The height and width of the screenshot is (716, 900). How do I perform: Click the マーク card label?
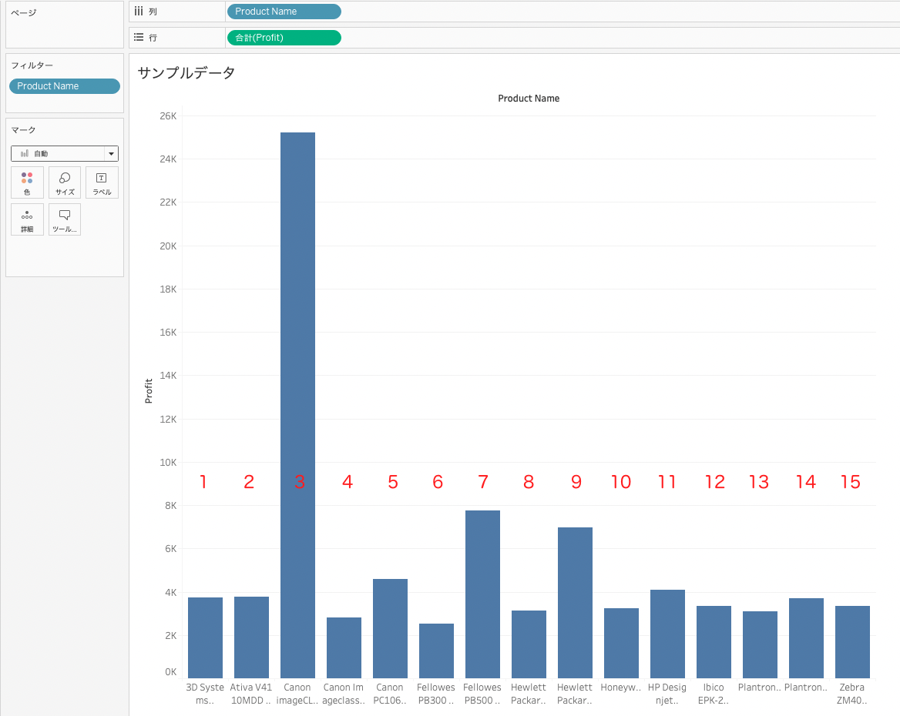pos(24,130)
